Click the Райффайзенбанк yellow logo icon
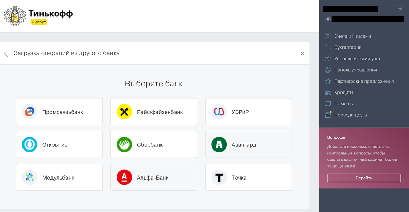The width and height of the screenshot is (409, 212). [x=124, y=112]
